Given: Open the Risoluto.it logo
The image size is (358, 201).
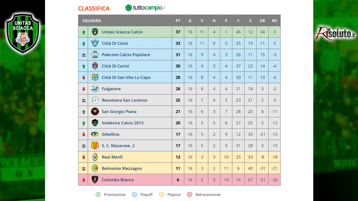Looking at the screenshot, I should (336, 33).
